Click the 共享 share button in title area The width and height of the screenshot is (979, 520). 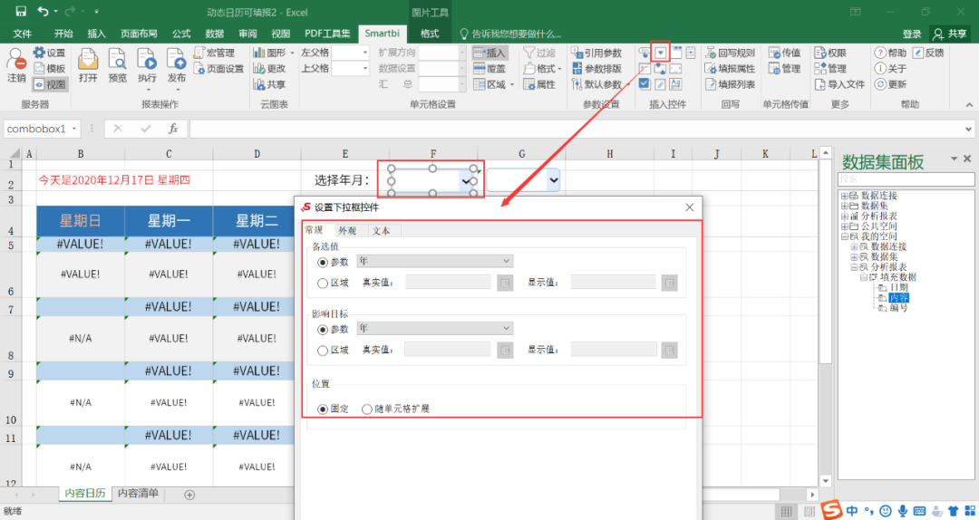(x=950, y=34)
